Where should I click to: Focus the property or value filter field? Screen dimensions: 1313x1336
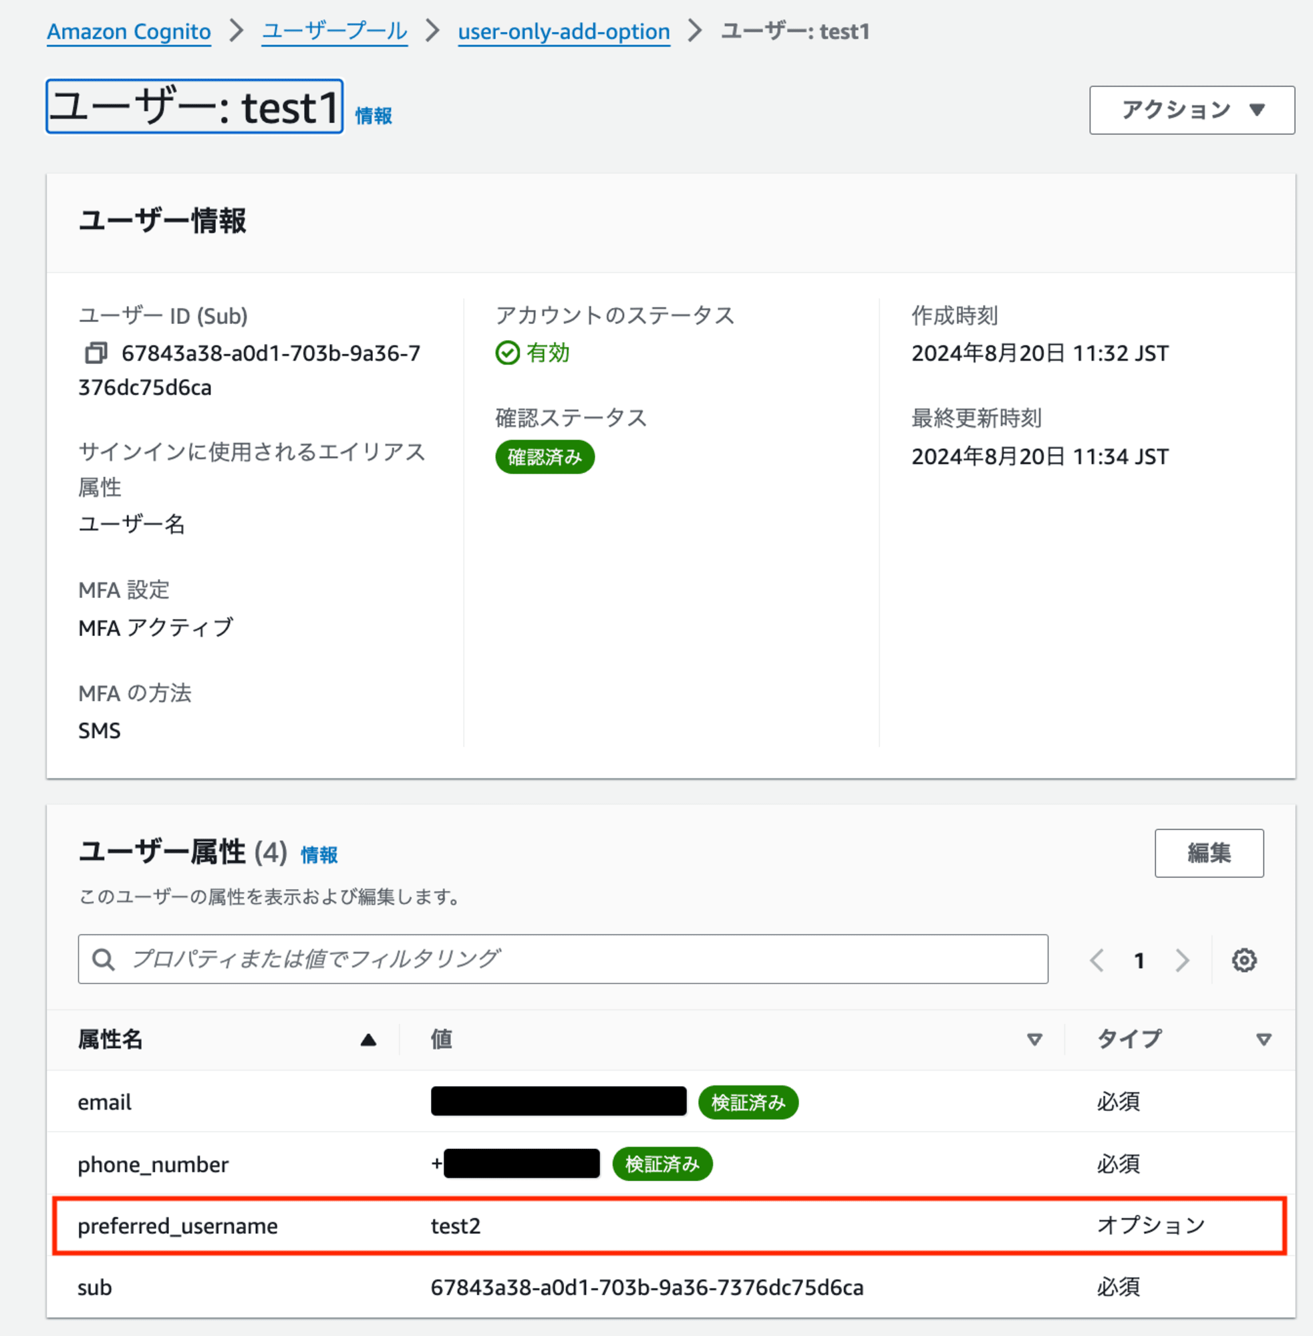pos(563,959)
